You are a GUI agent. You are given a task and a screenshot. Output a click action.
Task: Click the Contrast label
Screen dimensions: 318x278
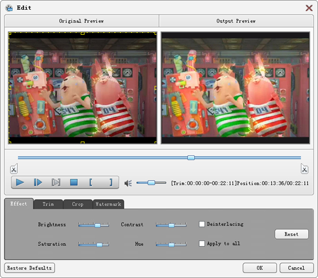(132, 225)
